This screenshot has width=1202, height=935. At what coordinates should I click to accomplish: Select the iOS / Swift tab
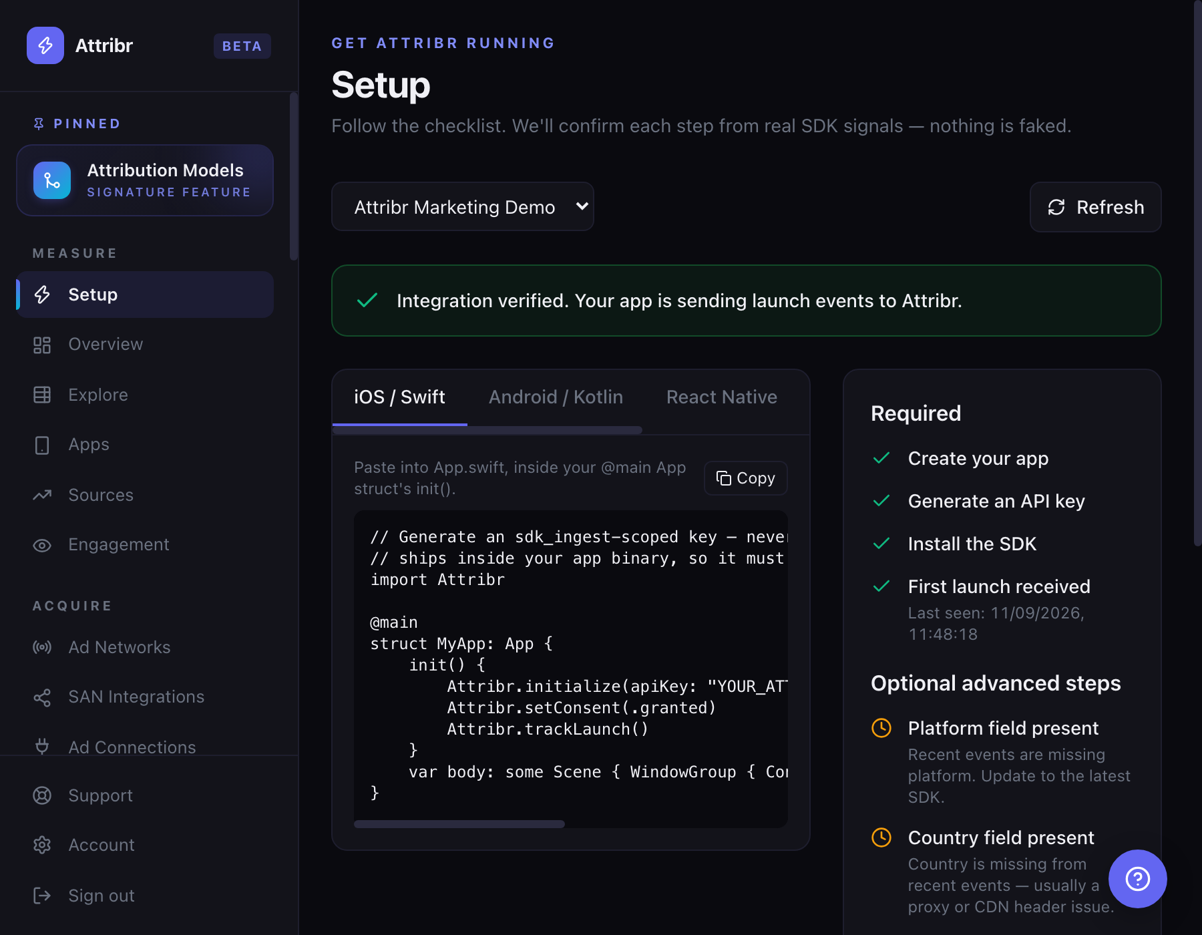click(399, 397)
